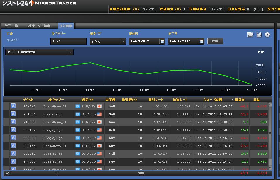Click the save floppy disk icon
The width and height of the screenshot is (280, 180).
pyautogui.click(x=259, y=35)
